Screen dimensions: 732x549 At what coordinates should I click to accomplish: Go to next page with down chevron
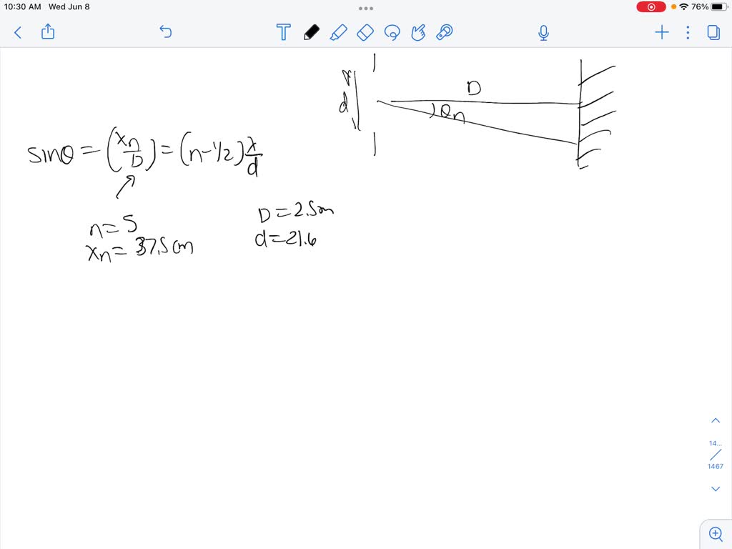click(716, 488)
